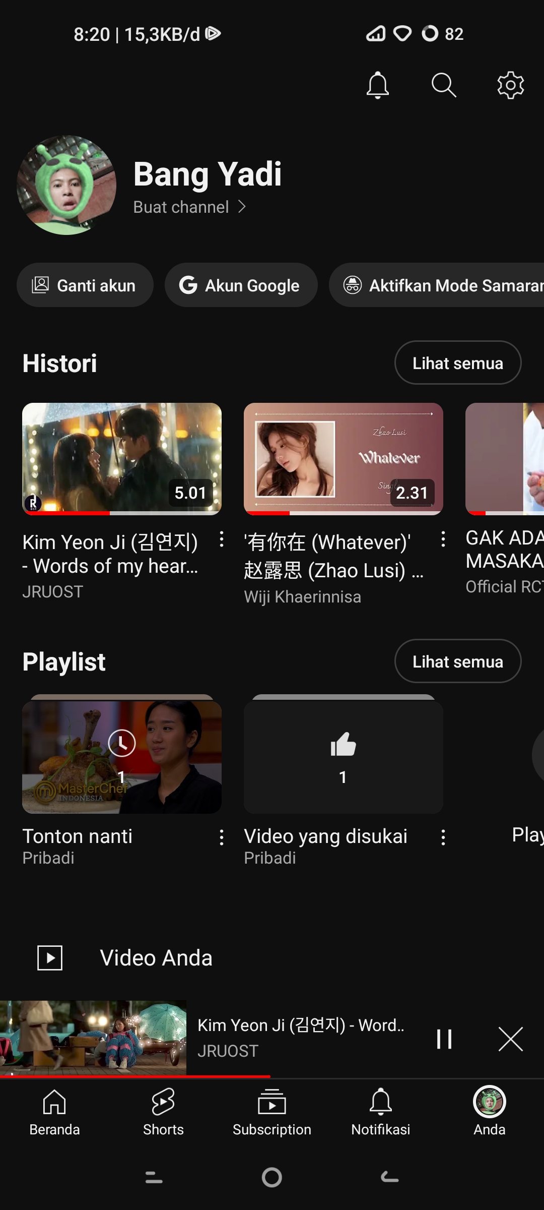The height and width of the screenshot is (1210, 544).
Task: Tap Ganti akun button
Action: tap(85, 285)
